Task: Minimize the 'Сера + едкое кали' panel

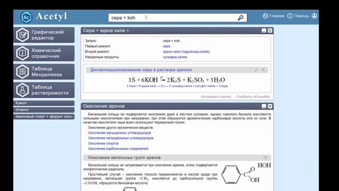Action: coord(264,31)
